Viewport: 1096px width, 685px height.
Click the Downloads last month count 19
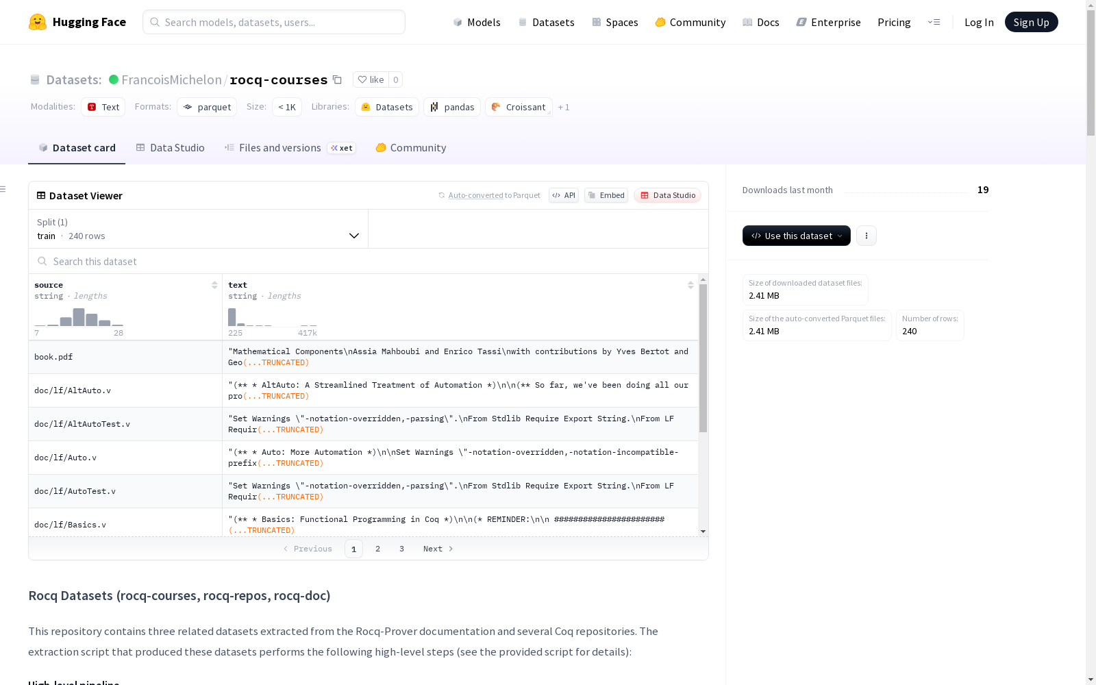(983, 190)
